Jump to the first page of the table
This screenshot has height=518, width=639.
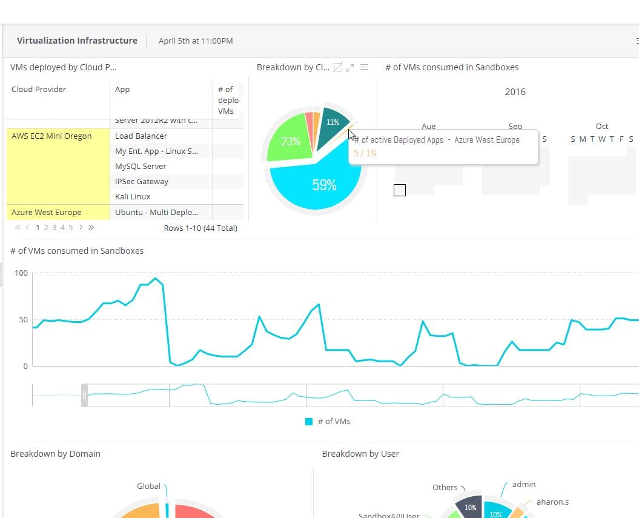(18, 227)
